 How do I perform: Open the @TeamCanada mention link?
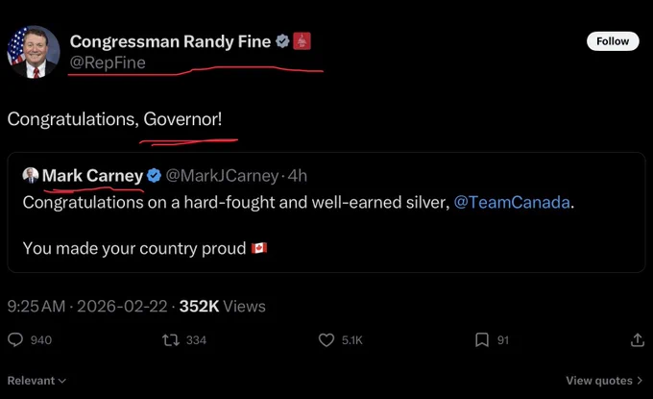[512, 202]
